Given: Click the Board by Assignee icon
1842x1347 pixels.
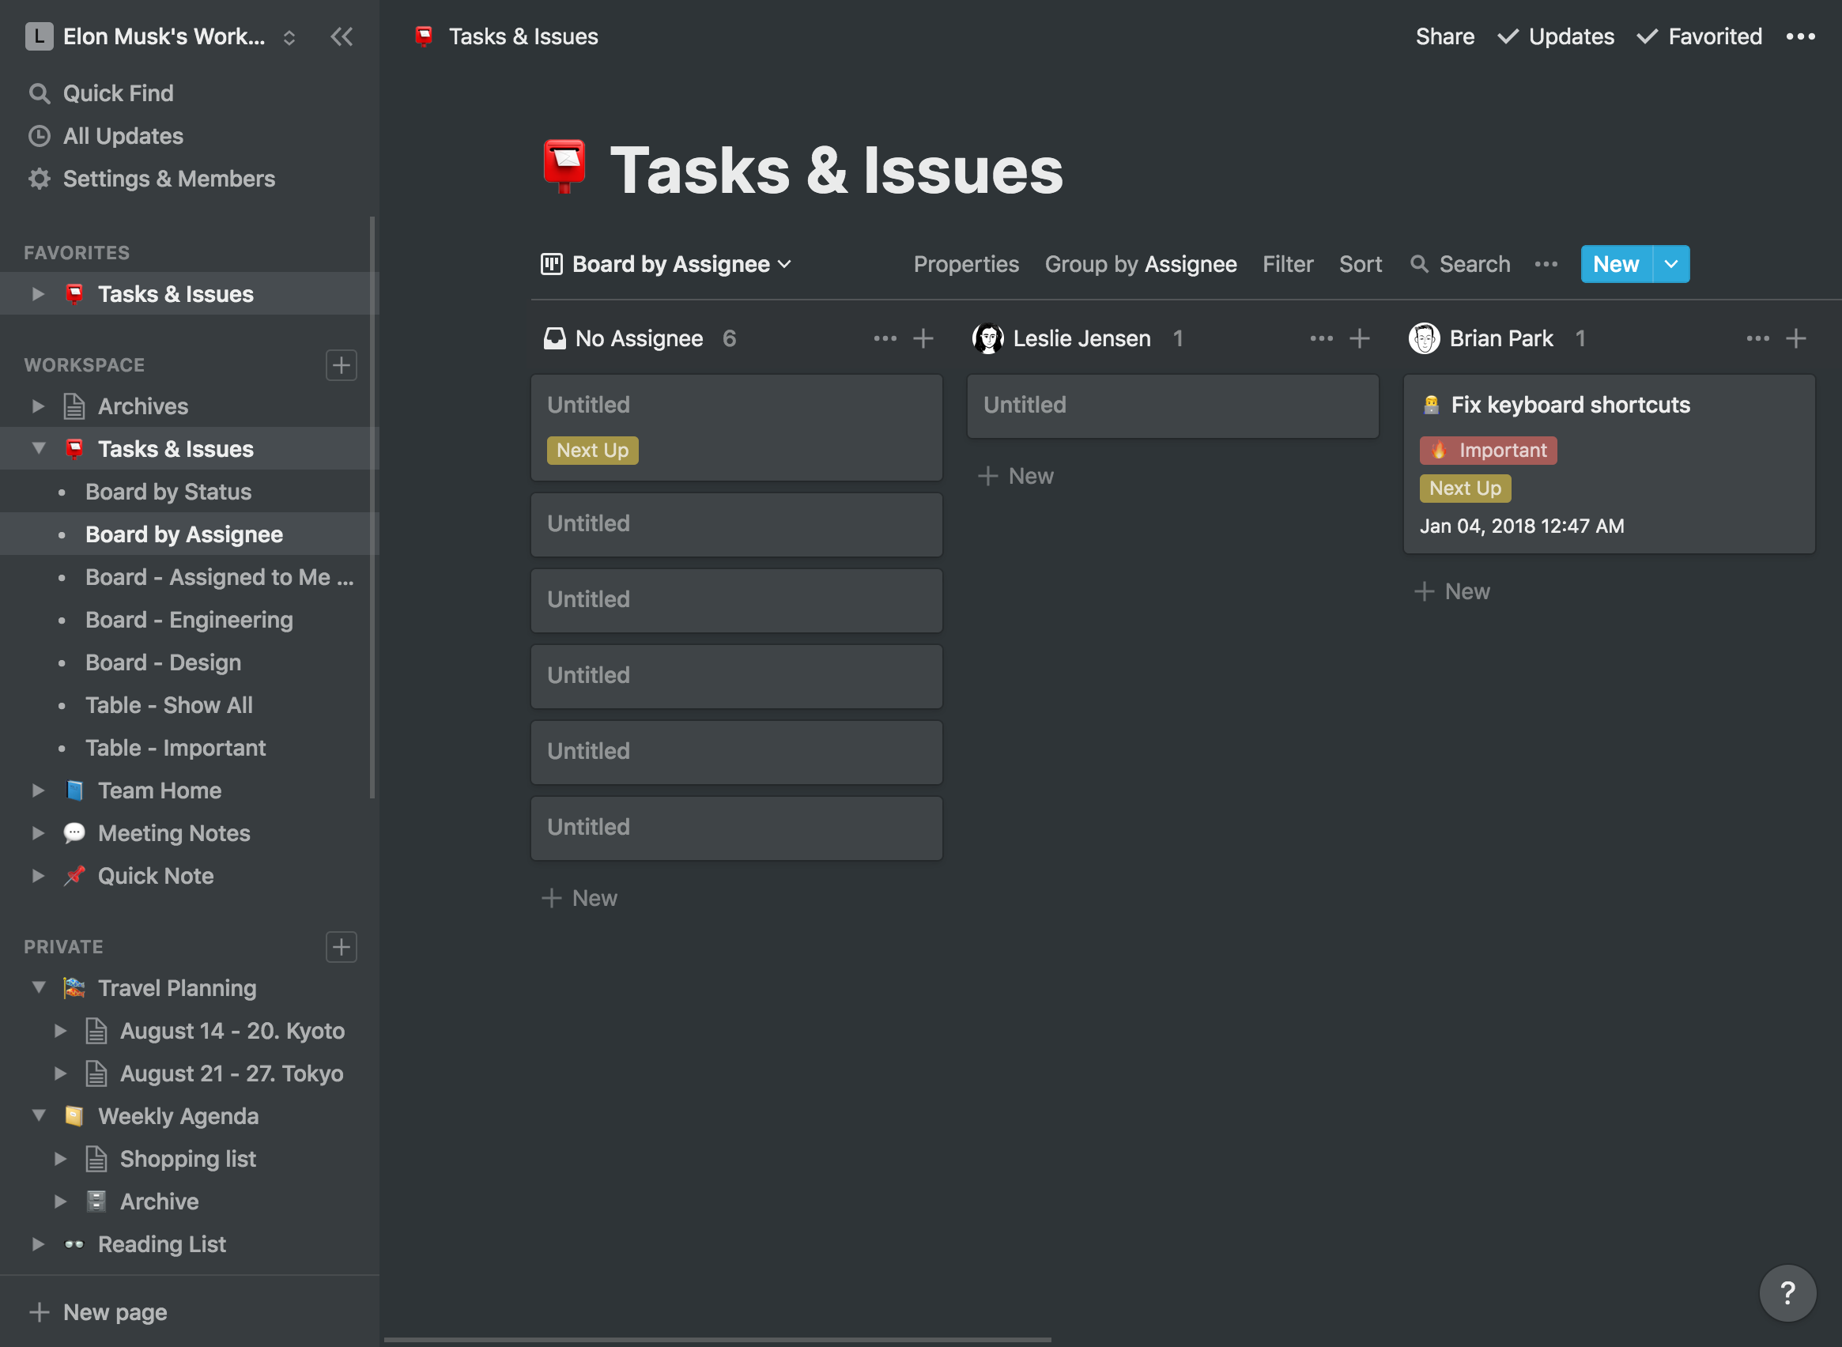Looking at the screenshot, I should [550, 263].
